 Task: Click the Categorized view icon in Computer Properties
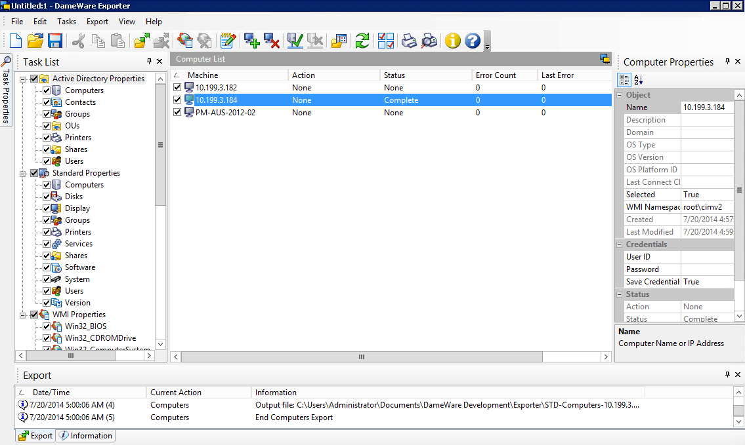pyautogui.click(x=624, y=80)
